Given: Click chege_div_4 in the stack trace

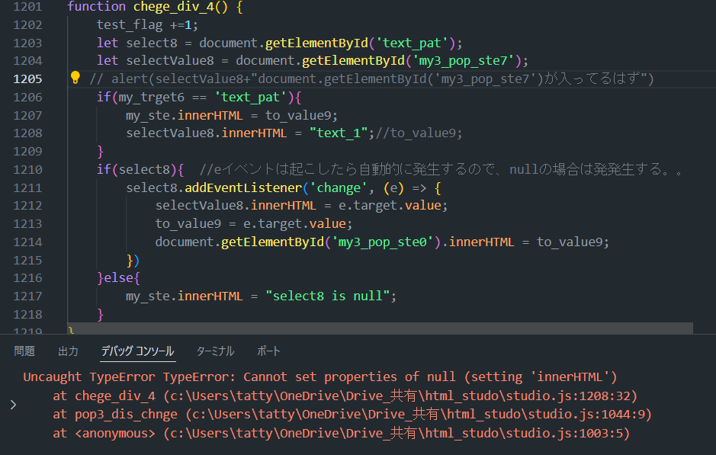Looking at the screenshot, I should [115, 396].
